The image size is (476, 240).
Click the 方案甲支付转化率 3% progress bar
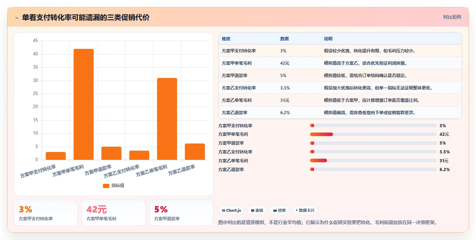(x=373, y=125)
